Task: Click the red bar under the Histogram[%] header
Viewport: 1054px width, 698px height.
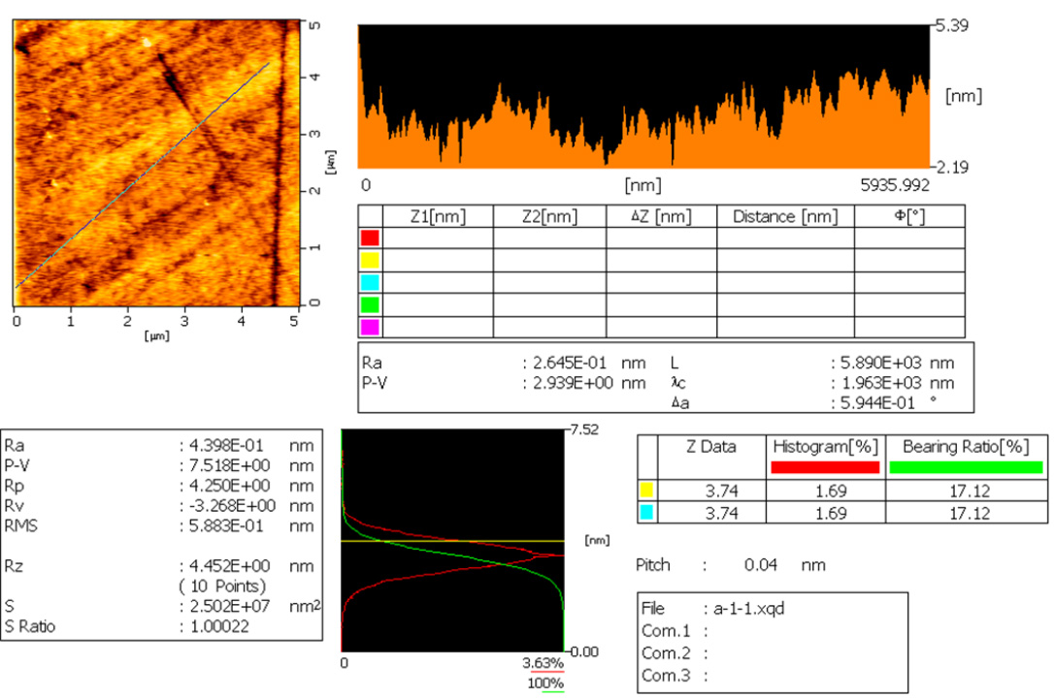Action: (826, 467)
